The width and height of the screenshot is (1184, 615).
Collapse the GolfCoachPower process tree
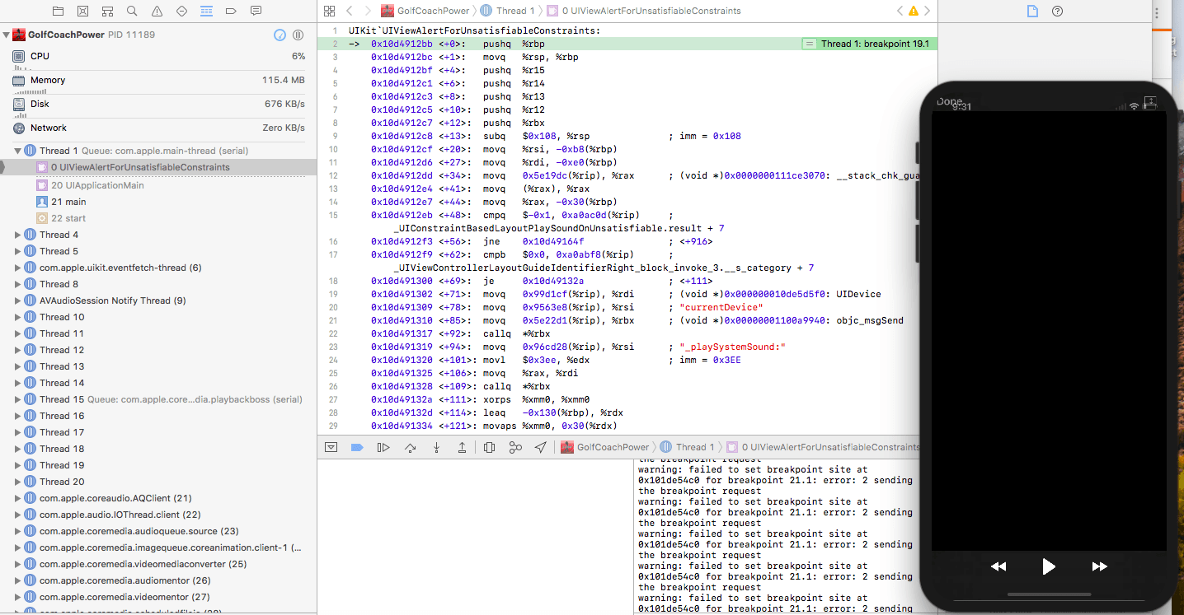click(x=7, y=35)
